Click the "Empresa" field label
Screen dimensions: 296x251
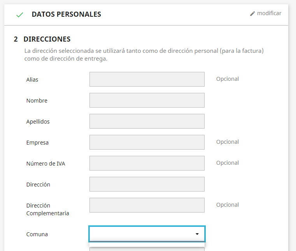(x=37, y=143)
